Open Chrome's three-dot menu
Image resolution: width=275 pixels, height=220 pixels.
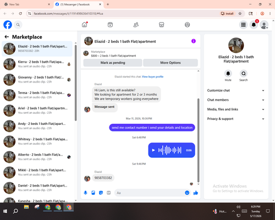(270, 14)
